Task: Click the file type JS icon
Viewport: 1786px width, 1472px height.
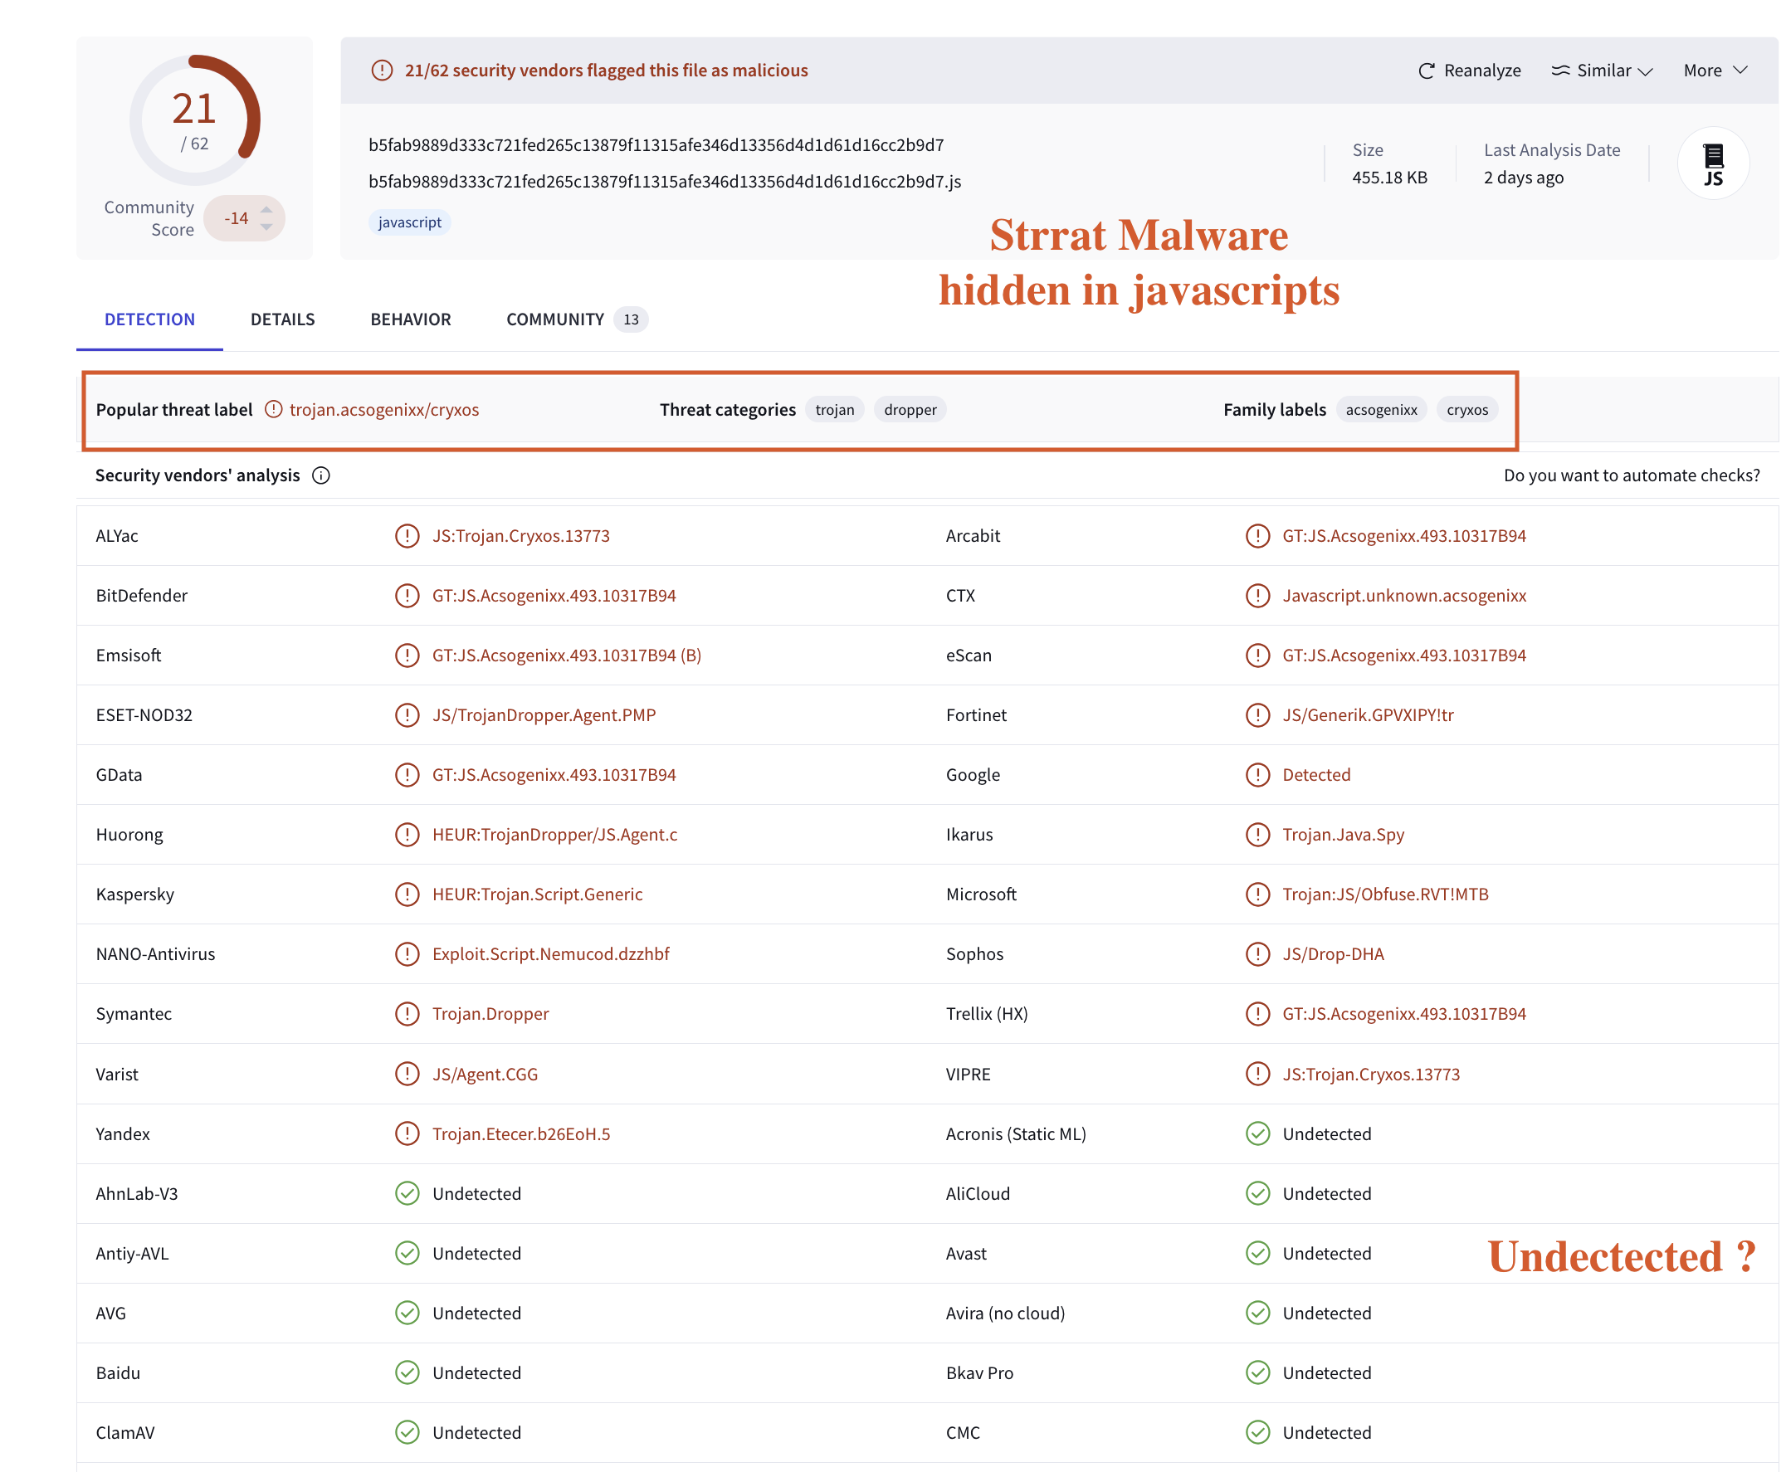Action: coord(1713,164)
